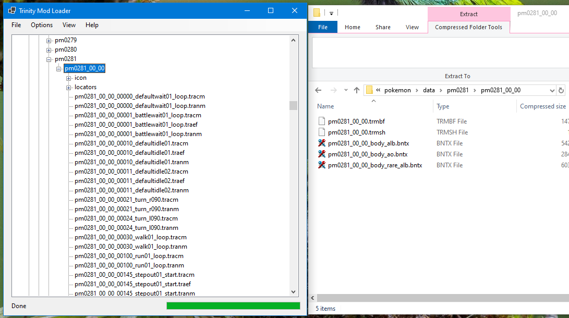Open the address bar history dropdown
The width and height of the screenshot is (569, 318).
[552, 90]
